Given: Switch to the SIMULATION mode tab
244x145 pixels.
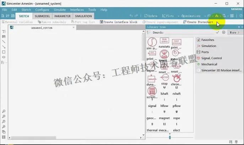Looking at the screenshot, I should coord(83,16).
